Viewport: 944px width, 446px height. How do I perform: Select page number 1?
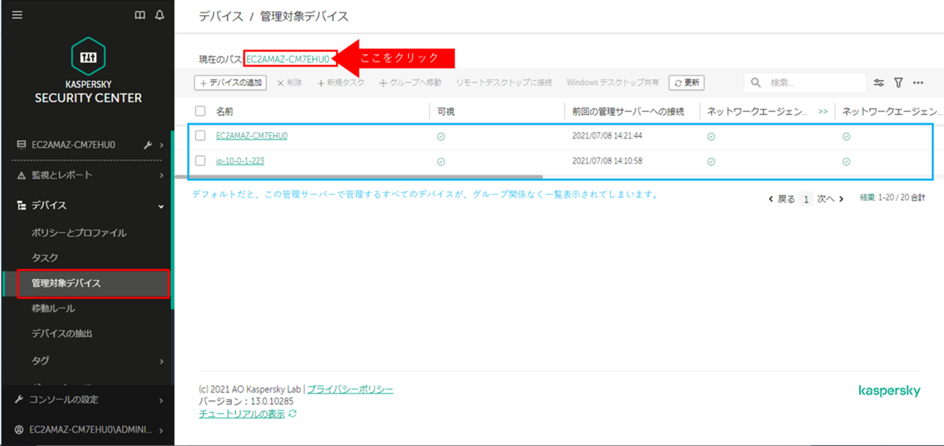[x=806, y=199]
